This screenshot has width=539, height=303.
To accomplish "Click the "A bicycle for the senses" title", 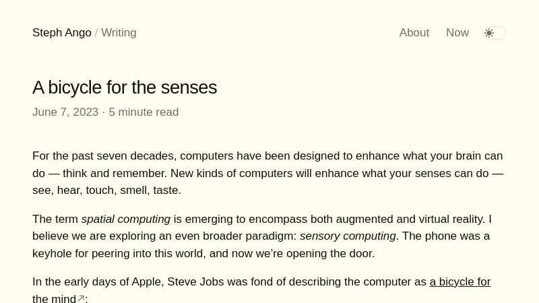I will point(125,88).
